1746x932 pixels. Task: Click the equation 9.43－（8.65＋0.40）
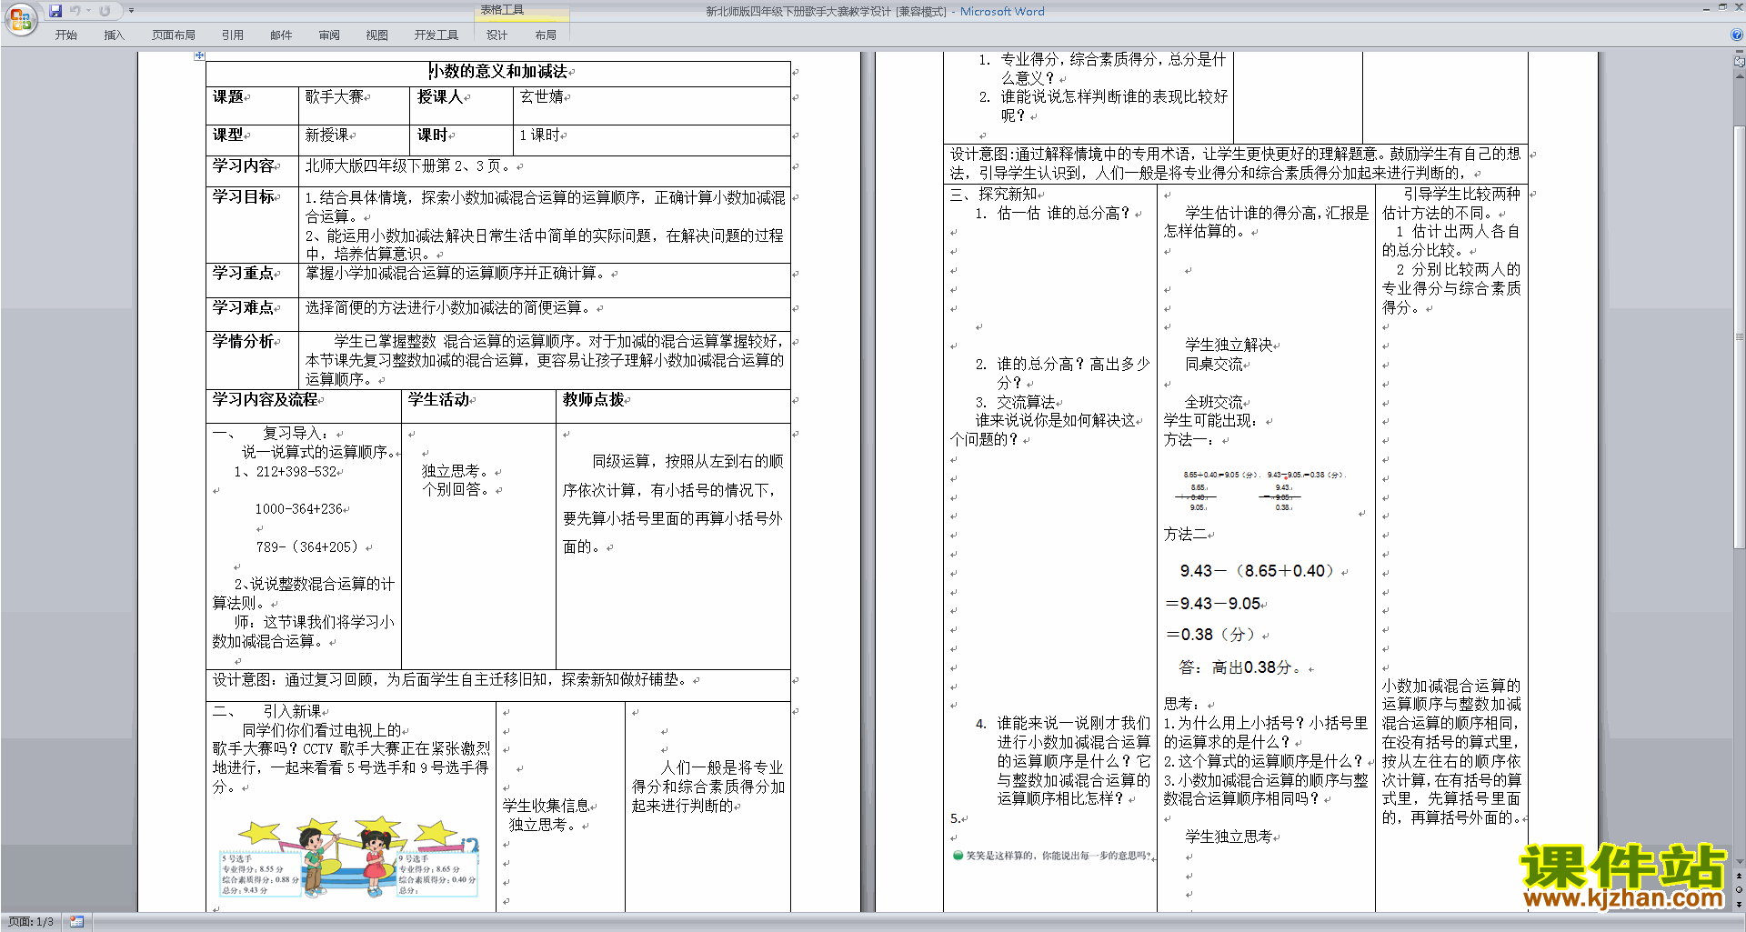[x=1257, y=571]
